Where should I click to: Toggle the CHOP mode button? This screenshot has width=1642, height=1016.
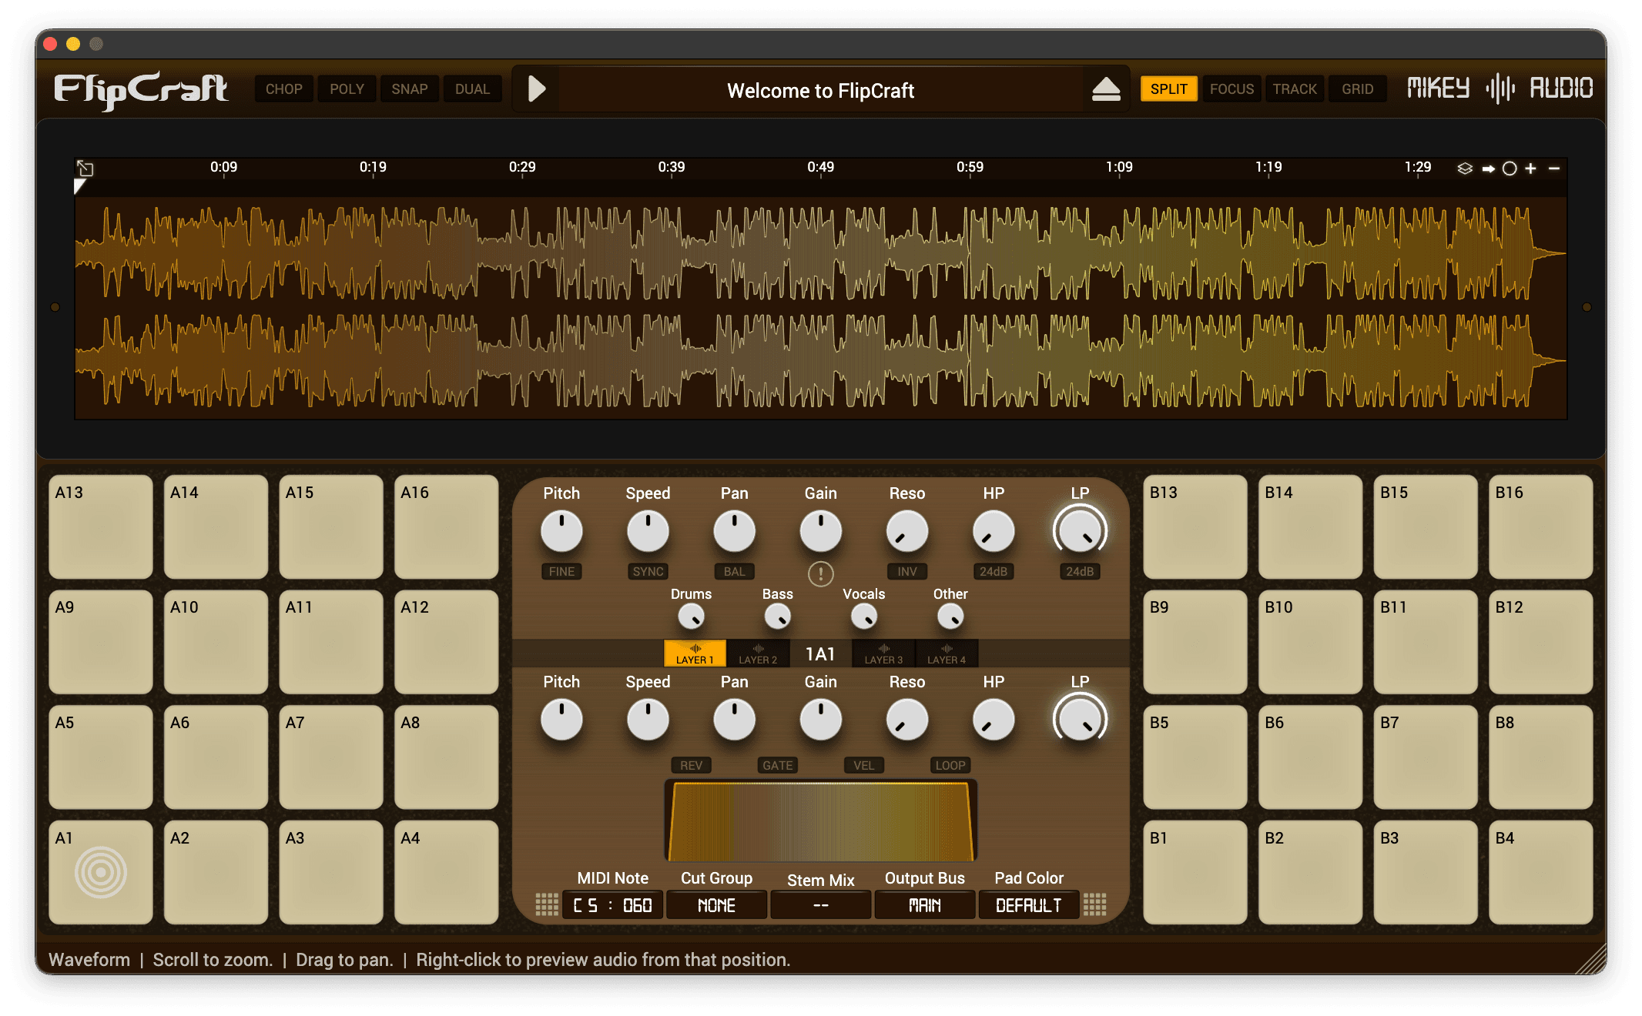[283, 89]
